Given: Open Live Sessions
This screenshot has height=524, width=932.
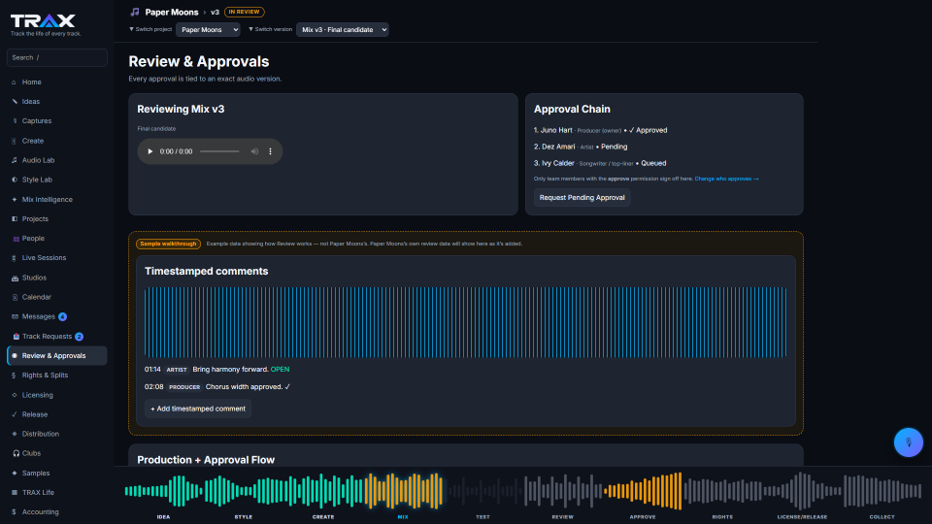Looking at the screenshot, I should (44, 258).
